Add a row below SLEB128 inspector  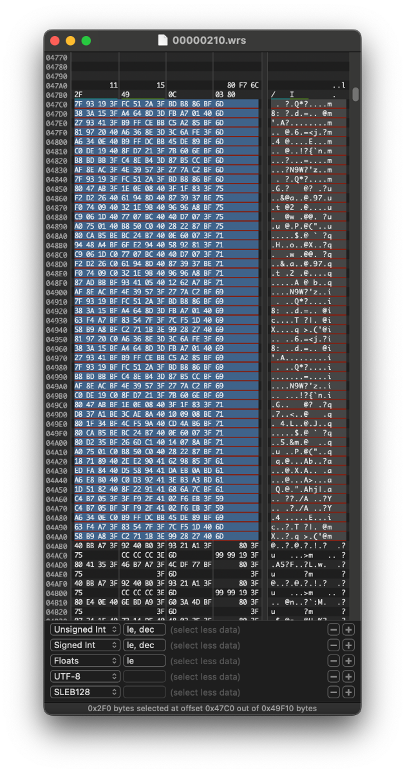(348, 692)
